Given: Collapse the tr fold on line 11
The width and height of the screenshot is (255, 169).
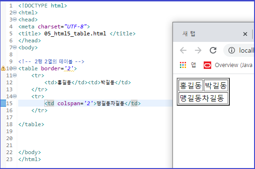Looking at the screenshot, I should [14, 75].
